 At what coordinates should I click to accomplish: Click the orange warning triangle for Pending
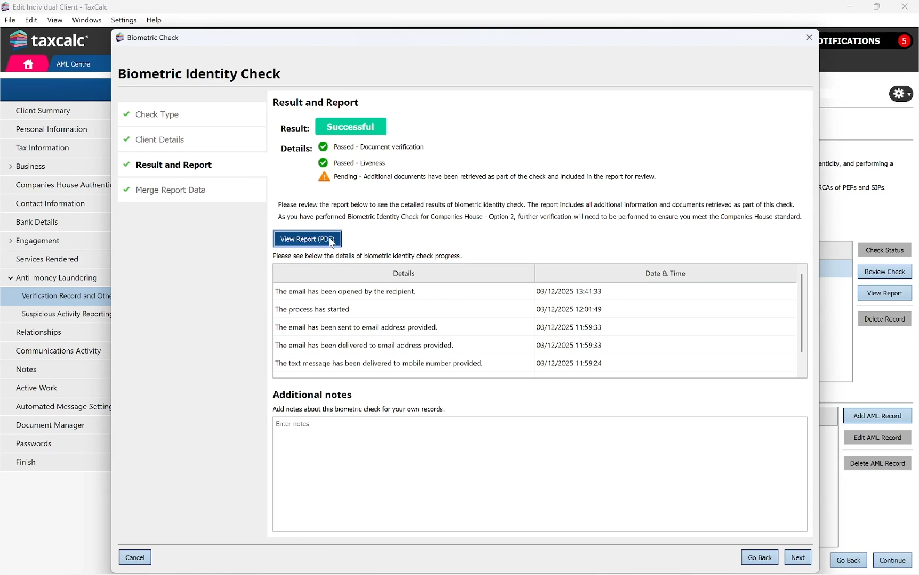(x=324, y=177)
